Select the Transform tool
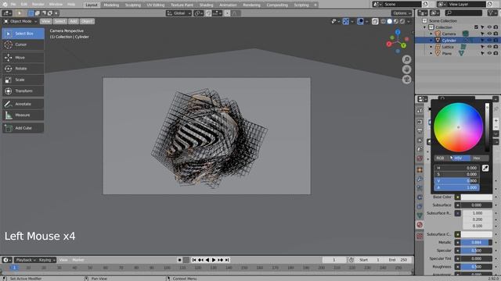501x281 pixels. pos(23,91)
